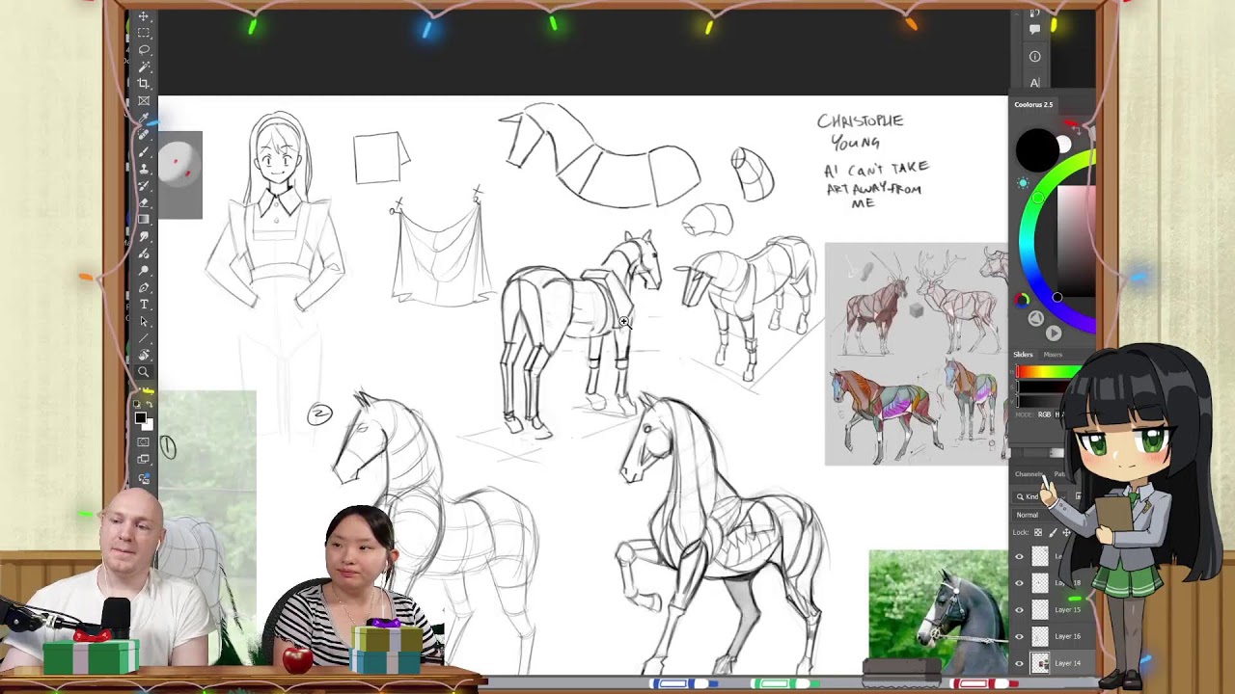Select the Lasso tool
Screen dimensions: 1235x694
click(144, 49)
